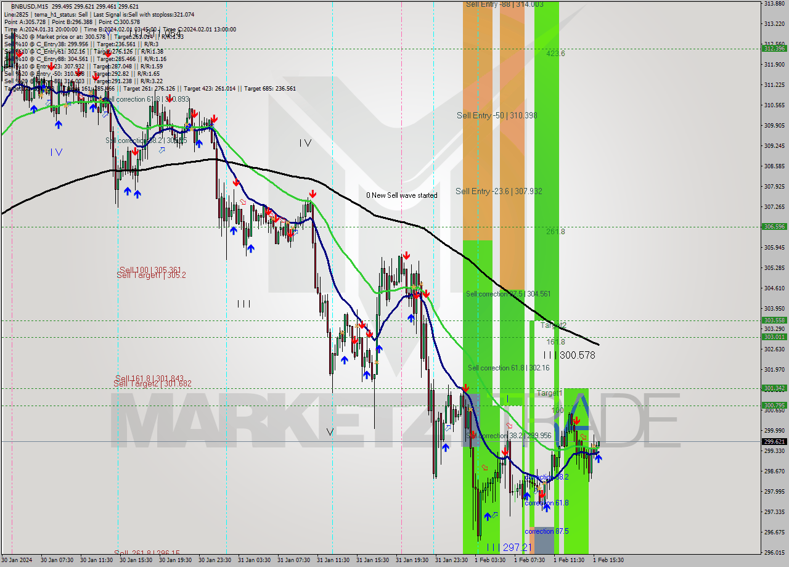Image resolution: width=789 pixels, height=567 pixels.
Task: Select the red 'Sell Target1 | 305.2' label
Action: (x=151, y=275)
